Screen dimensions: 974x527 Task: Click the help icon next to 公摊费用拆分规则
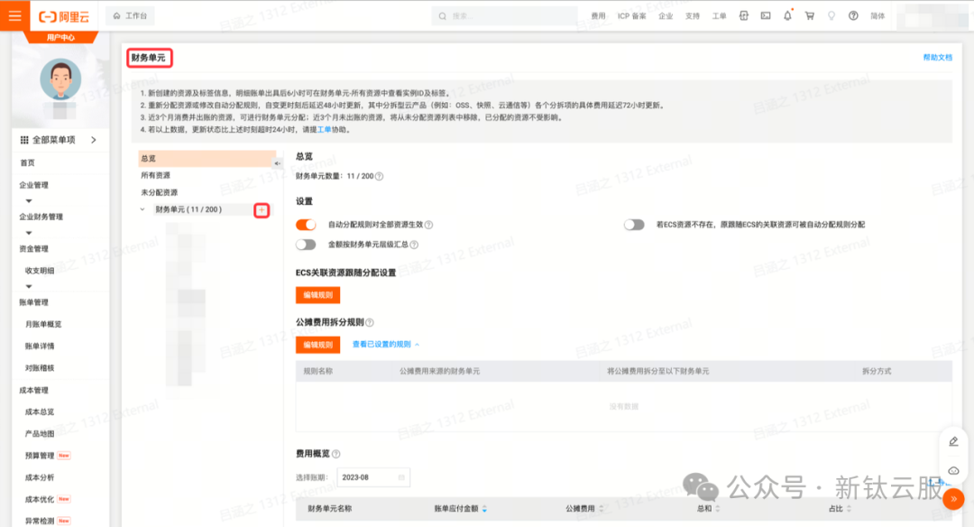click(370, 322)
